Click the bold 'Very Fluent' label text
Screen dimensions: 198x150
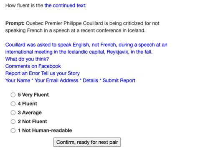pyautogui.click(x=36, y=95)
